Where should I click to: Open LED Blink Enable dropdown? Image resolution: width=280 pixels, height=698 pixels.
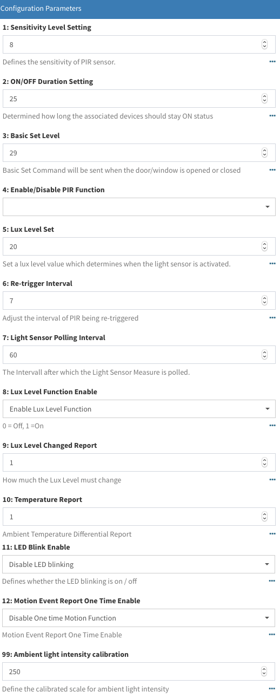[139, 564]
